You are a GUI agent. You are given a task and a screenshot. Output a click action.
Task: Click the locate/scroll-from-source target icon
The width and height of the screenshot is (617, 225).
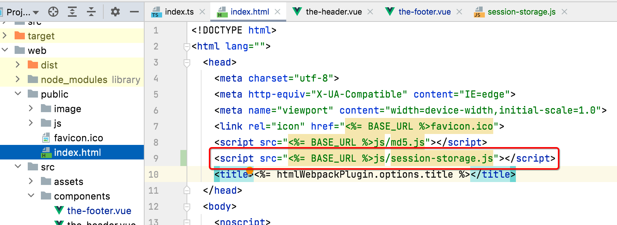pyautogui.click(x=53, y=12)
